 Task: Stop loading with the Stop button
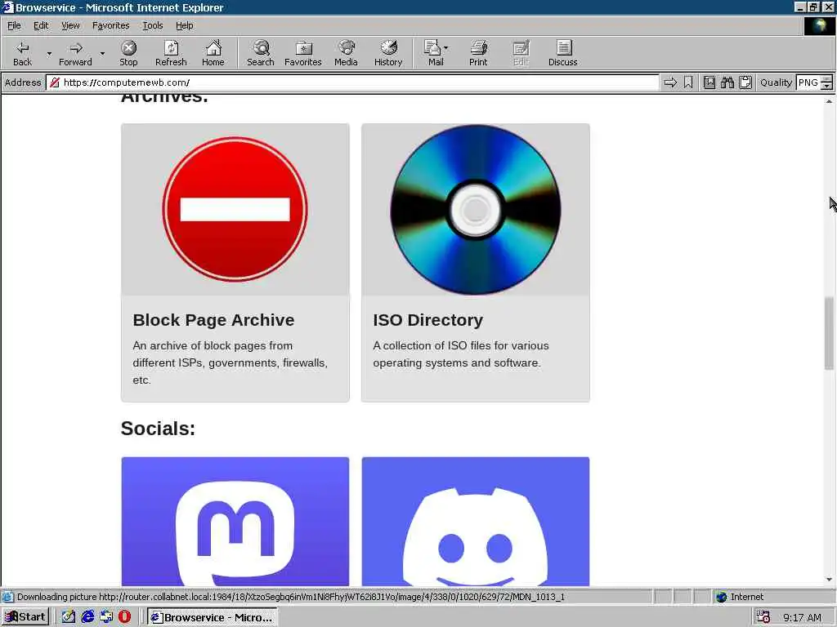(128, 53)
